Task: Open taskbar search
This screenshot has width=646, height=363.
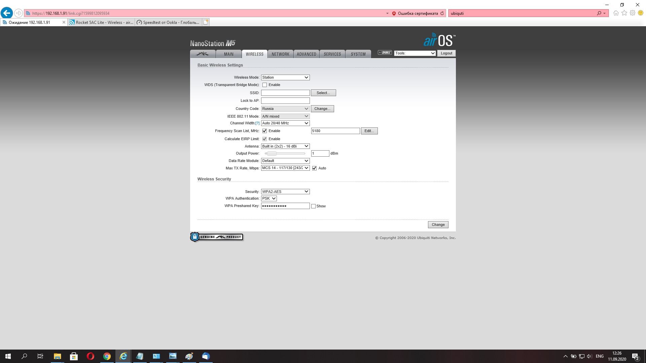Action: (24, 356)
